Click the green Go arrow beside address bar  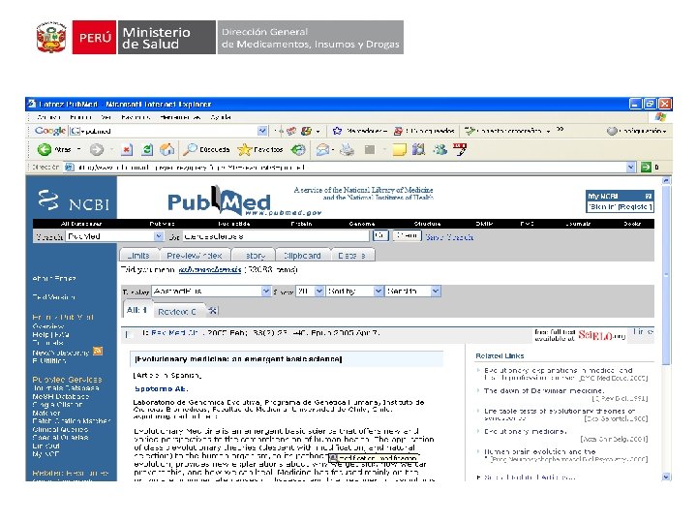[x=646, y=168]
